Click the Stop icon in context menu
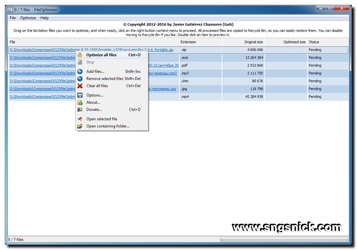Screen dimensions: 357x250 80,62
